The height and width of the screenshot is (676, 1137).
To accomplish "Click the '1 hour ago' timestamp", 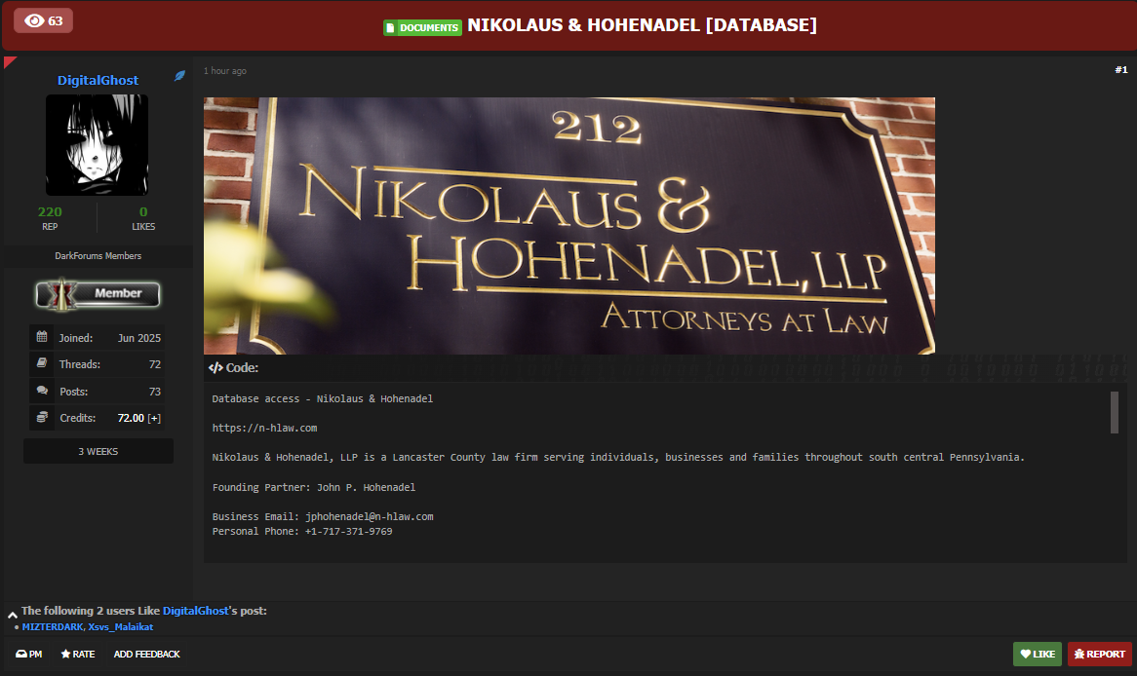I will [x=225, y=71].
